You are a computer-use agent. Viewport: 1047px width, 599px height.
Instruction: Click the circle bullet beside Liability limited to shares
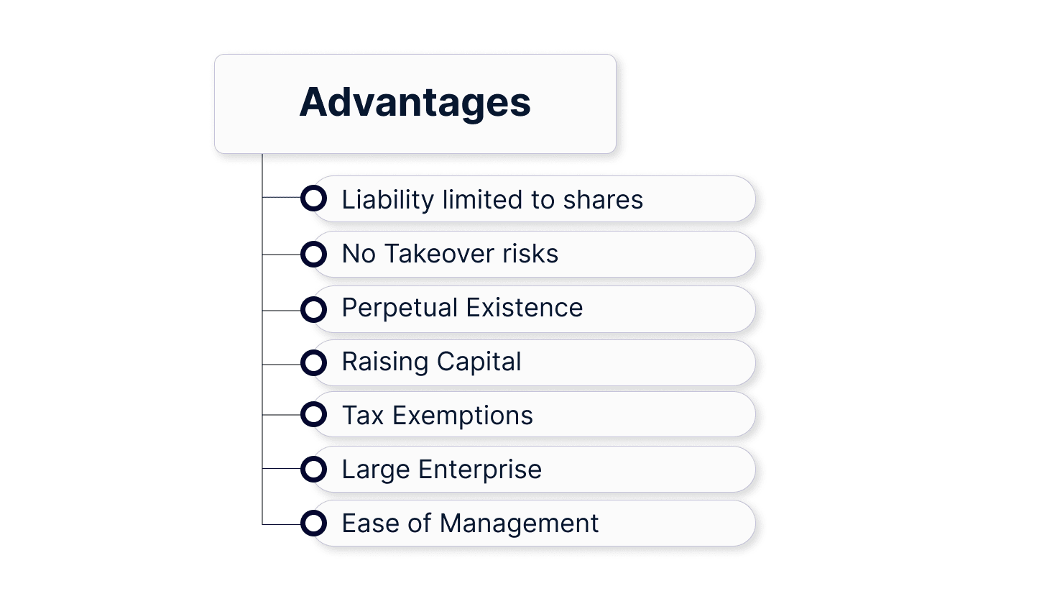point(313,198)
